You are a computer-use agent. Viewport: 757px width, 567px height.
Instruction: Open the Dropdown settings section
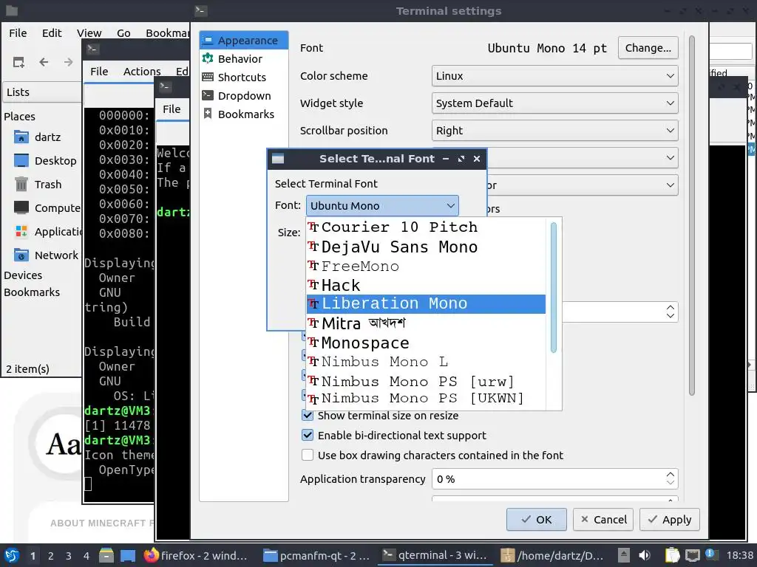coord(244,95)
